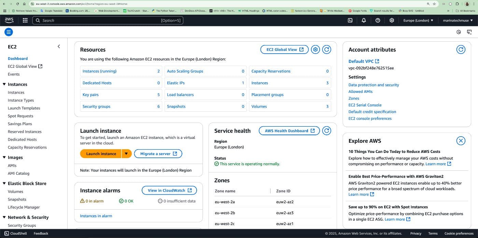Screen dimensions: 478x238
Task: Click the Launch instance button
Action: (x=100, y=154)
